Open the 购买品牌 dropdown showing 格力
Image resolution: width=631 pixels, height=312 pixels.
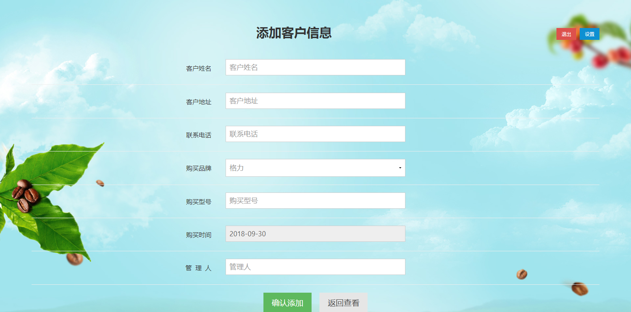pyautogui.click(x=315, y=168)
